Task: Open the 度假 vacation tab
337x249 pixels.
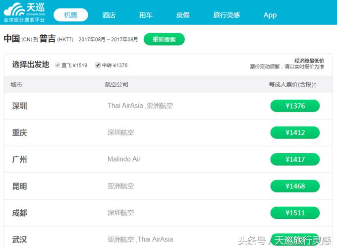Action: tap(183, 15)
